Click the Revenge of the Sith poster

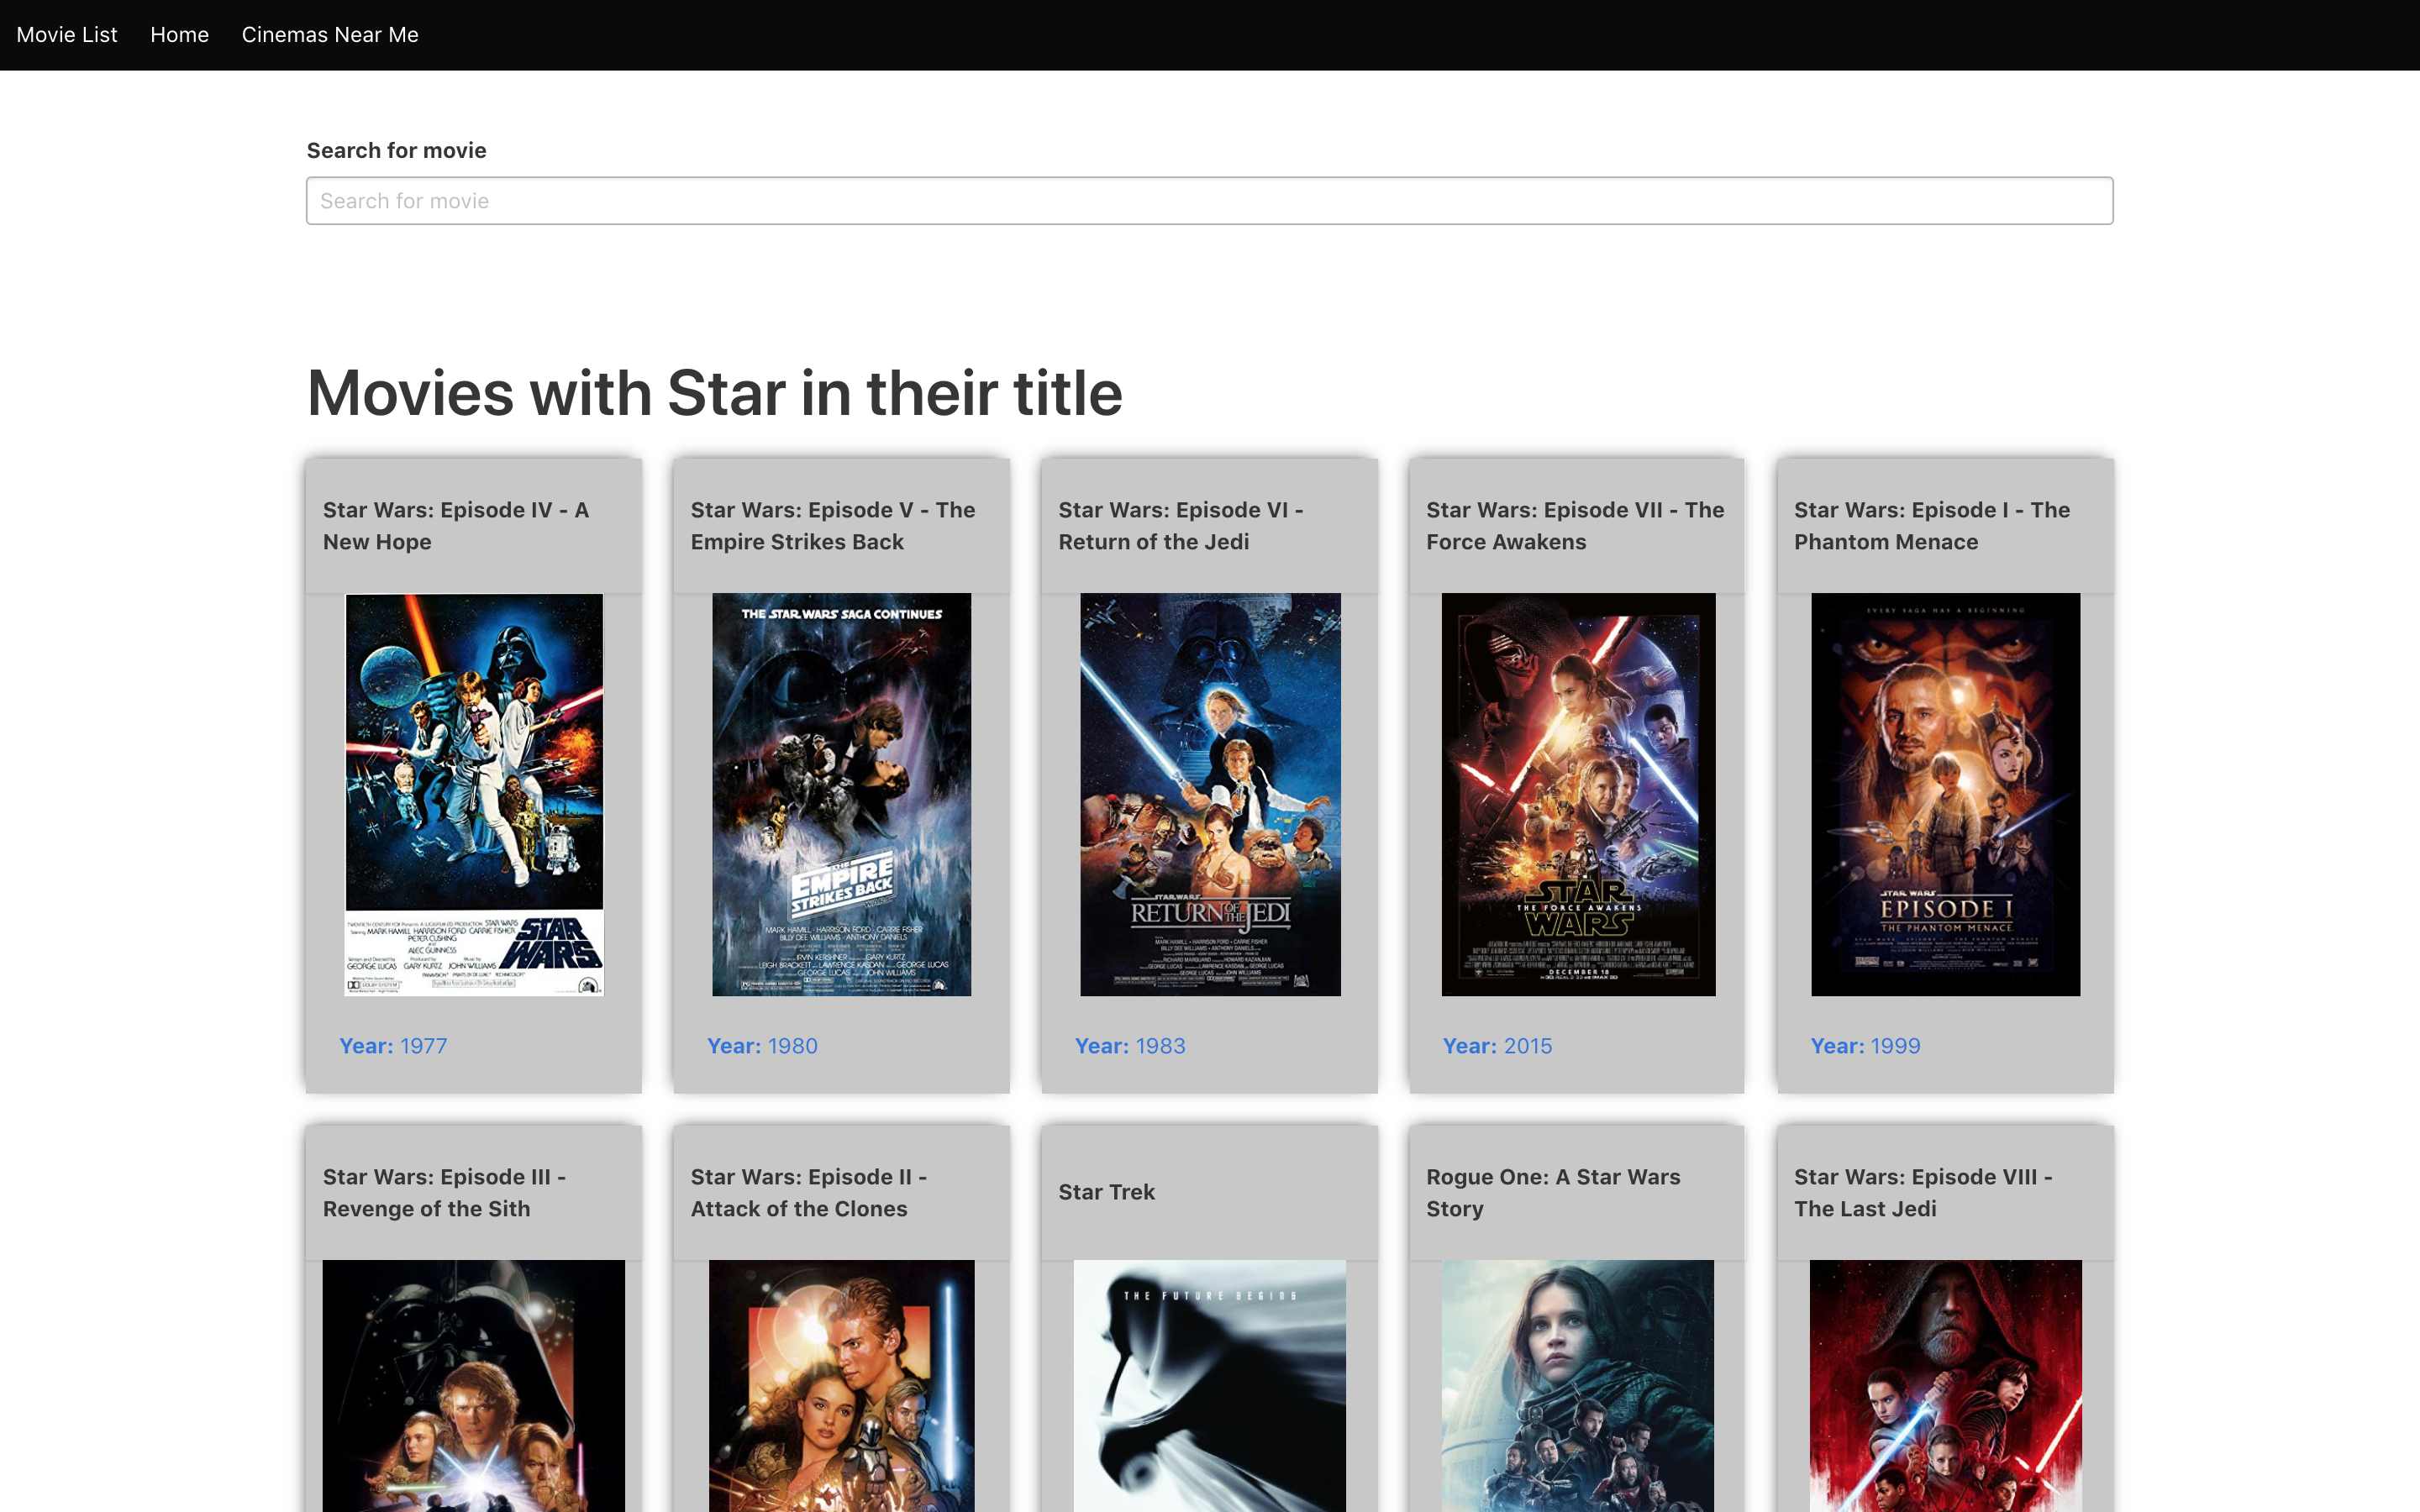474,1386
